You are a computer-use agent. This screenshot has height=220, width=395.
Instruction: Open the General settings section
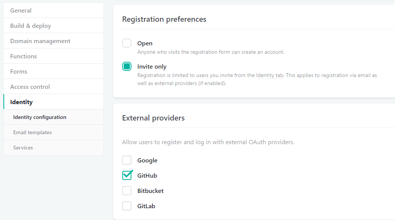[21, 10]
